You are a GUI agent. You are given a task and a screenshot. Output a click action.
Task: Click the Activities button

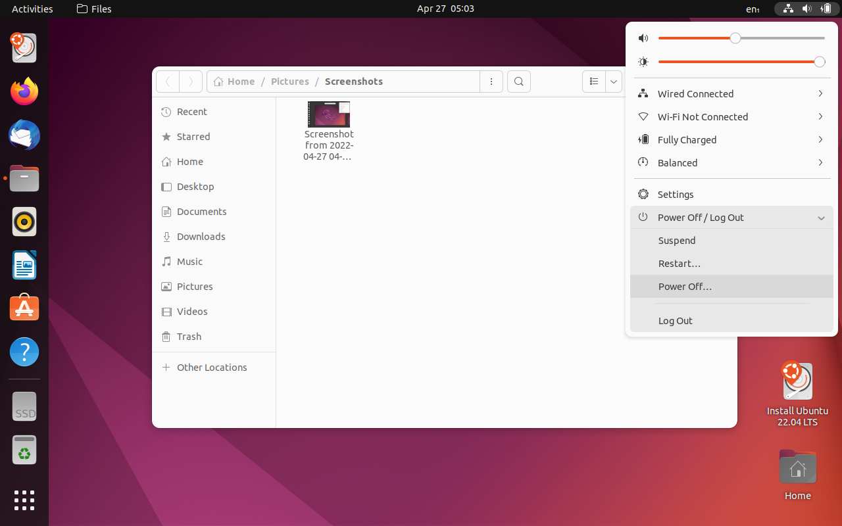point(32,9)
